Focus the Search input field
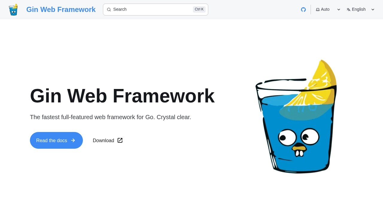Viewport: 383px width, 215px height. (156, 10)
